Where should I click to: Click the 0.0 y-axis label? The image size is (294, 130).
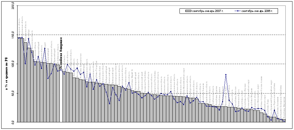14,122
